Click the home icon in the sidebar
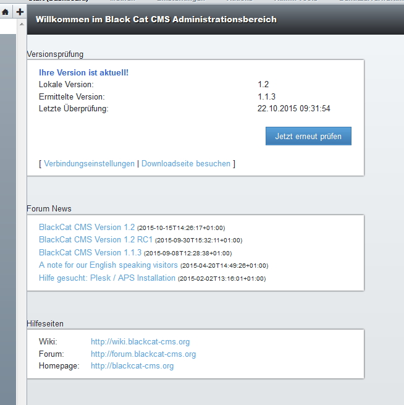 coord(6,12)
